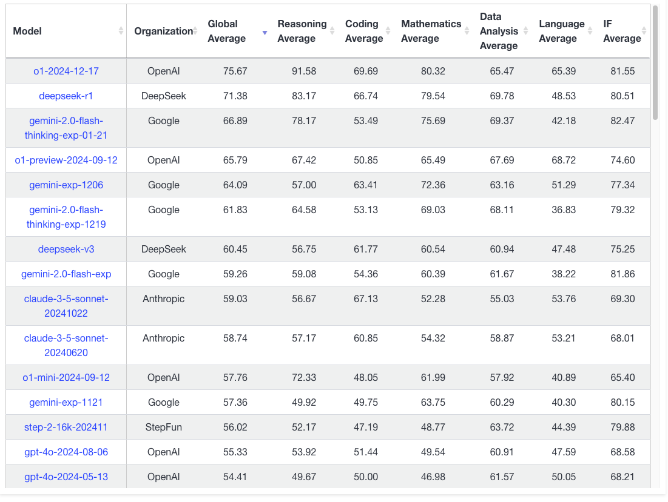Select coding value 50.00
The height and width of the screenshot is (502, 668).
point(365,477)
